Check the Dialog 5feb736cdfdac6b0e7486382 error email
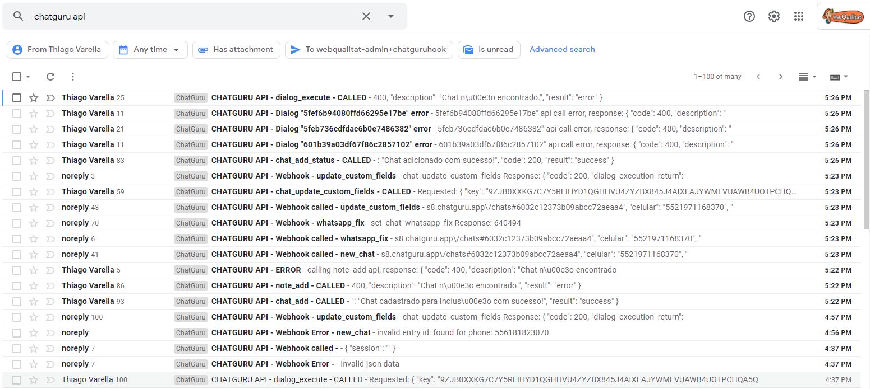Screen dimensions: 870x389 17,129
